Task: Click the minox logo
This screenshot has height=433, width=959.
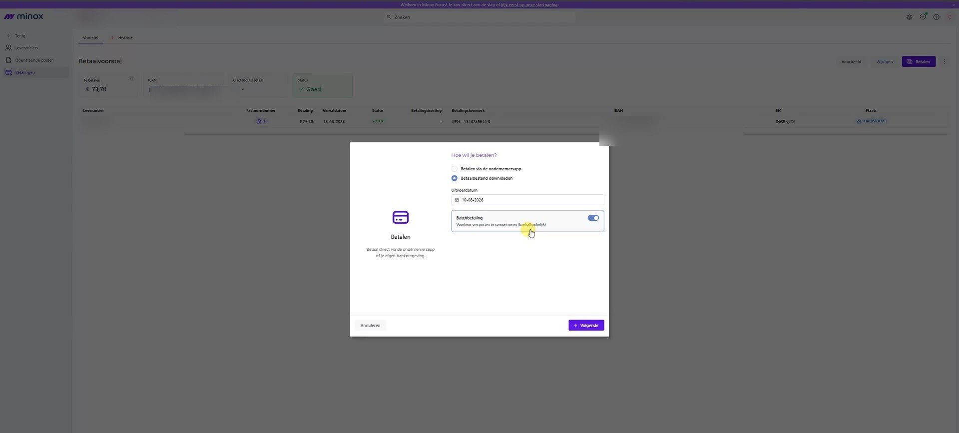Action: [23, 16]
